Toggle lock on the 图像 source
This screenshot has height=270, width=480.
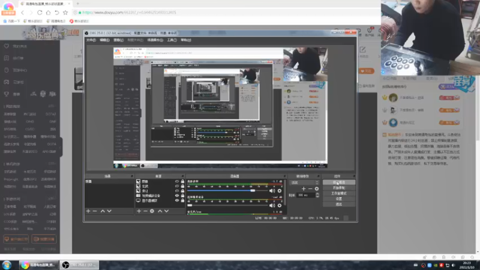(183, 182)
